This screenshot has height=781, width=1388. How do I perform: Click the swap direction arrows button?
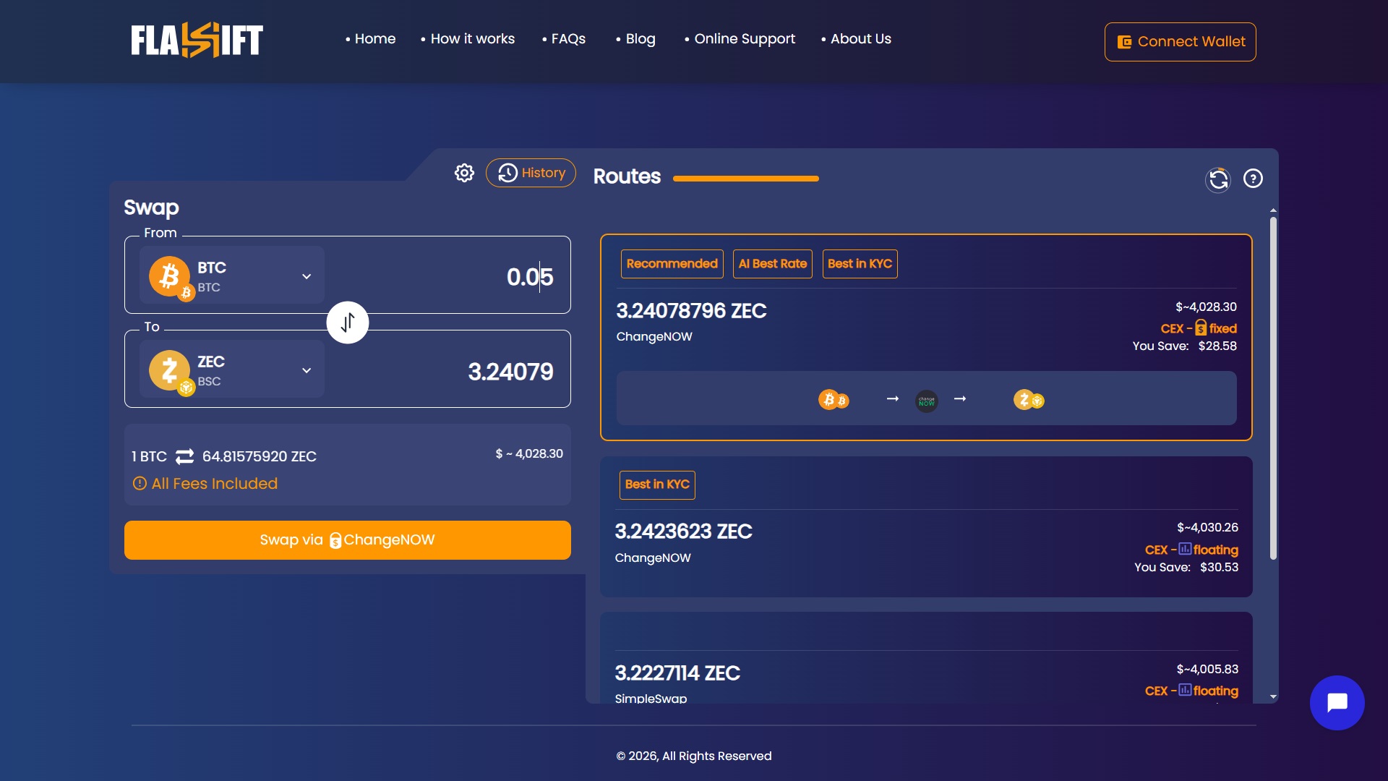click(348, 323)
